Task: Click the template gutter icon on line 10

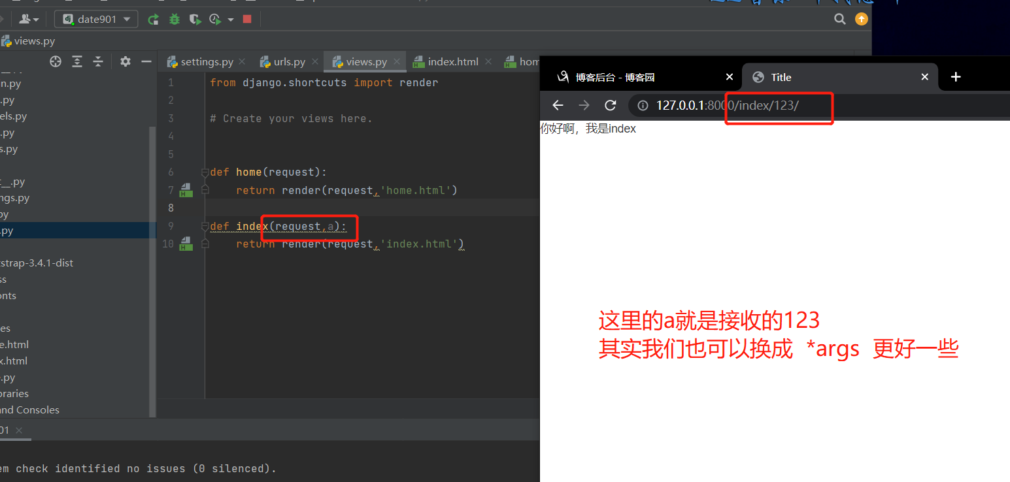Action: pos(186,244)
